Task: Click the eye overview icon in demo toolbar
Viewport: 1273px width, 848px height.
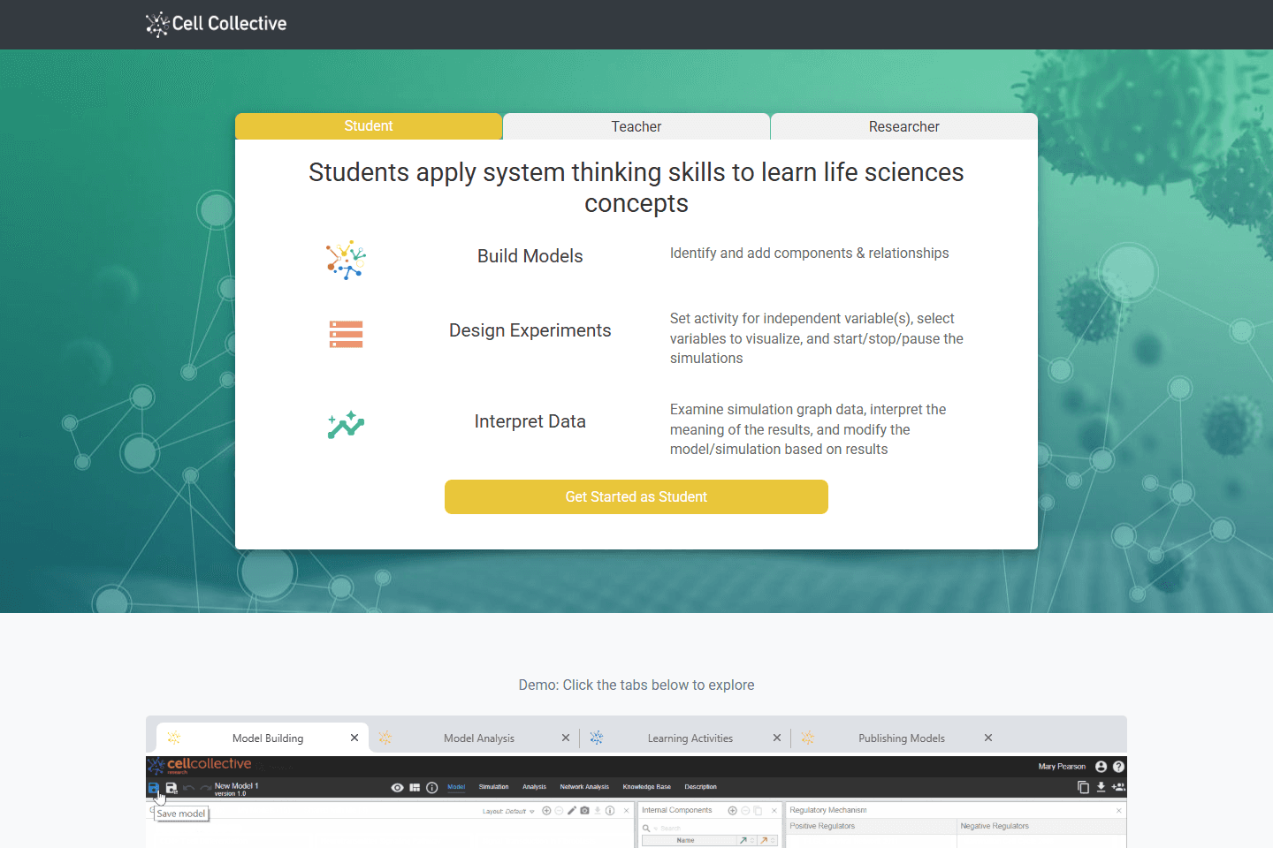Action: point(397,787)
